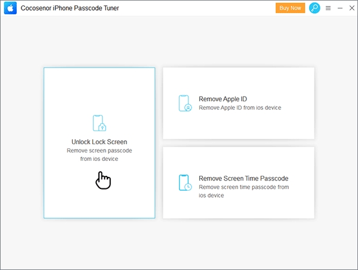Click the 'Cocosenor iPhone Passcode Tuner' title text
Screen dimensions: 358x270
click(70, 8)
